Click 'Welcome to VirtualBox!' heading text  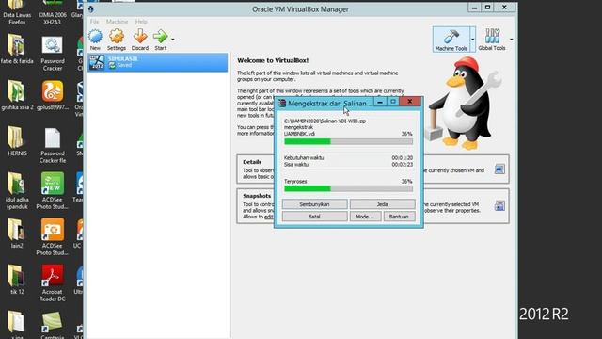(273, 60)
